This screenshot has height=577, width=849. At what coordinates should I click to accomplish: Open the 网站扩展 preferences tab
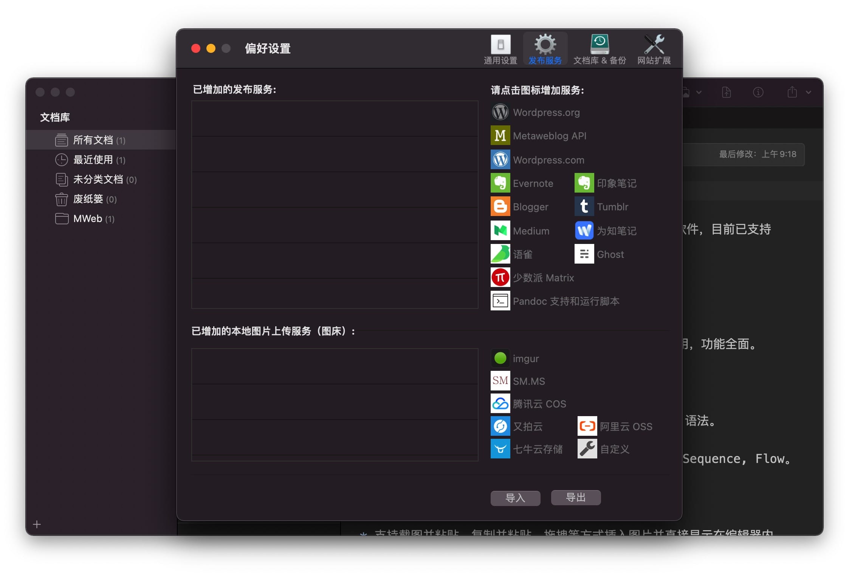pyautogui.click(x=654, y=49)
